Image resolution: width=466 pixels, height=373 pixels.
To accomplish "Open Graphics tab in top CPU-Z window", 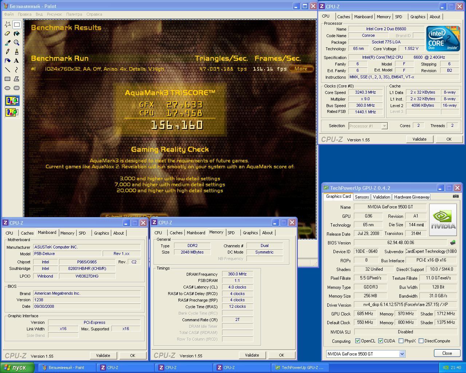I will coord(418,17).
